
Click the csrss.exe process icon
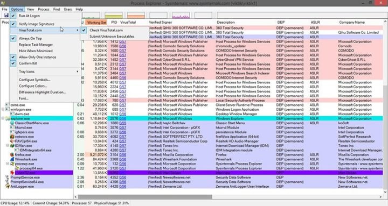8,105
